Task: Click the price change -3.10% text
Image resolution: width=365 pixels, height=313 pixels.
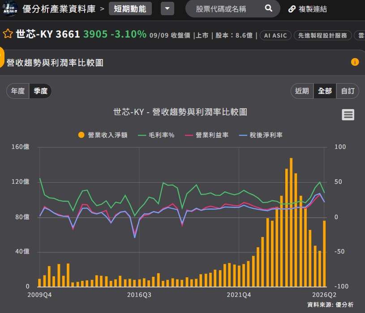Action: [x=129, y=34]
